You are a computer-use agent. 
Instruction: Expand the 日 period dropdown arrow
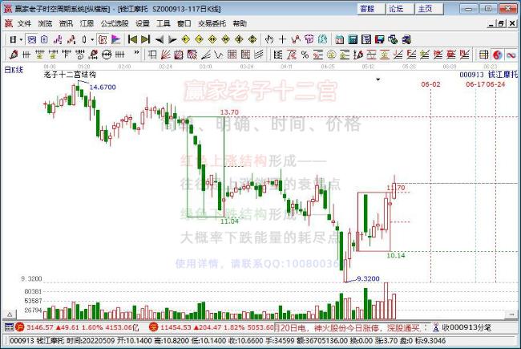[21, 40]
